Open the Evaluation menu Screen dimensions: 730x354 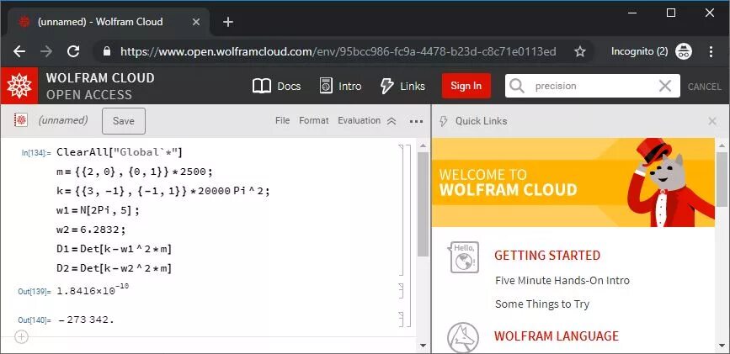pyautogui.click(x=359, y=120)
